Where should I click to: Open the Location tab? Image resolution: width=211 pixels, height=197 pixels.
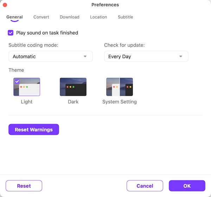click(x=98, y=17)
